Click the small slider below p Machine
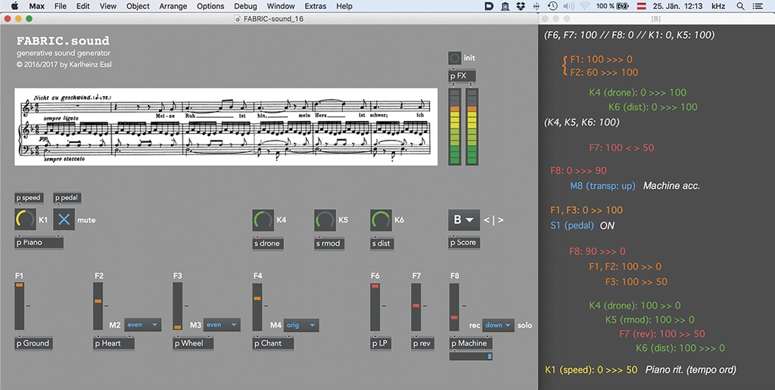The height and width of the screenshot is (390, 775). 471,356
